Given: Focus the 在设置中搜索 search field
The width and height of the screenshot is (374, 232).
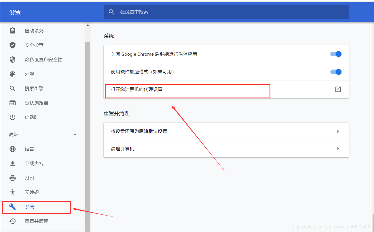Looking at the screenshot, I should [226, 12].
